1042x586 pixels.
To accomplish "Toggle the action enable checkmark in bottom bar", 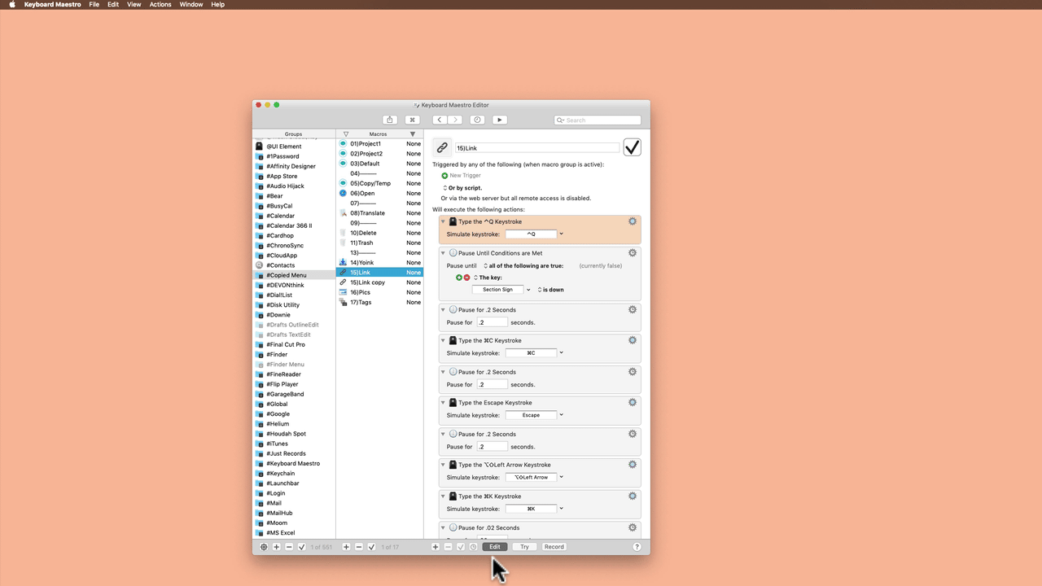I will pos(461,547).
